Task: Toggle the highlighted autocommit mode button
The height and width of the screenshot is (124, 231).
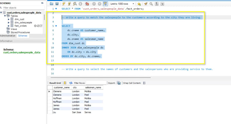Action: (x=105, y=4)
